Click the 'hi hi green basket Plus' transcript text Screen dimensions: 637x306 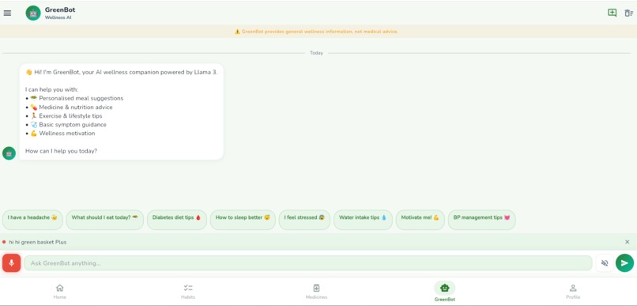coord(38,242)
